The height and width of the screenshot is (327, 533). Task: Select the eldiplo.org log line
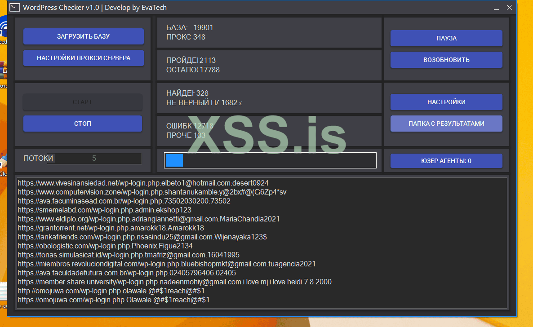[149, 219]
